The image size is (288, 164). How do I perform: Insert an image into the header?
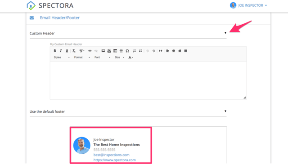click(x=103, y=51)
